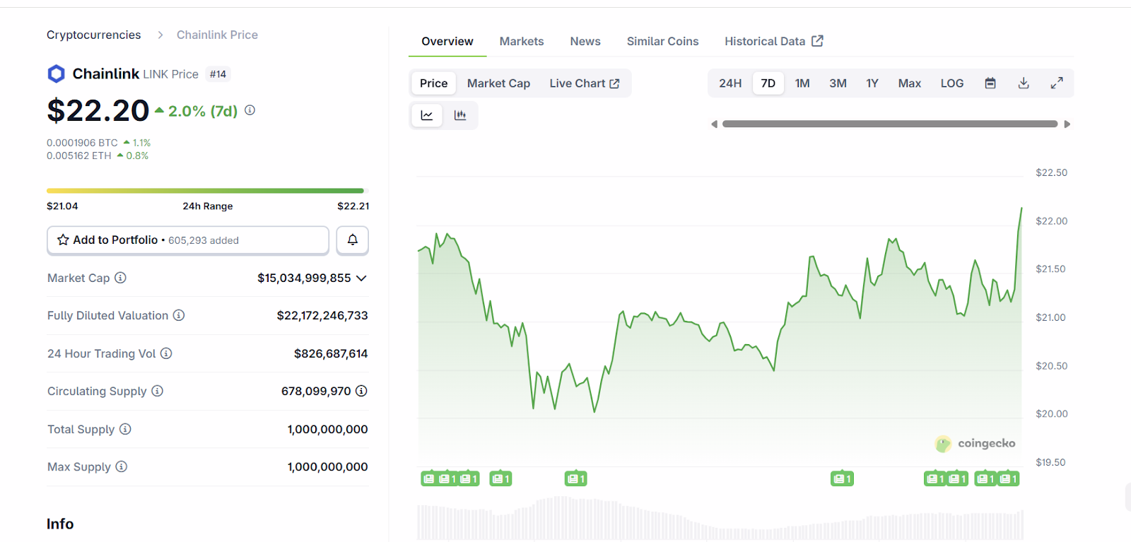Select the line chart view icon
The image size is (1131, 542).
[427, 115]
